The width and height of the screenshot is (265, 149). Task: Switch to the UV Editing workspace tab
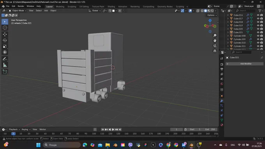pyautogui.click(x=84, y=7)
